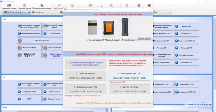Choose 3. Новая архитектура 250K button

[130, 76]
